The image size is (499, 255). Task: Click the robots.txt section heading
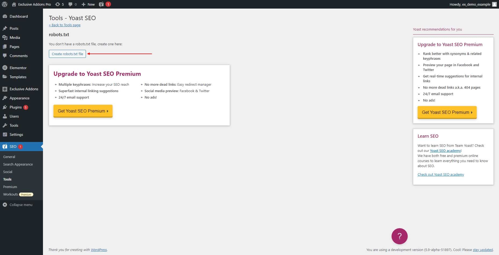[59, 35]
